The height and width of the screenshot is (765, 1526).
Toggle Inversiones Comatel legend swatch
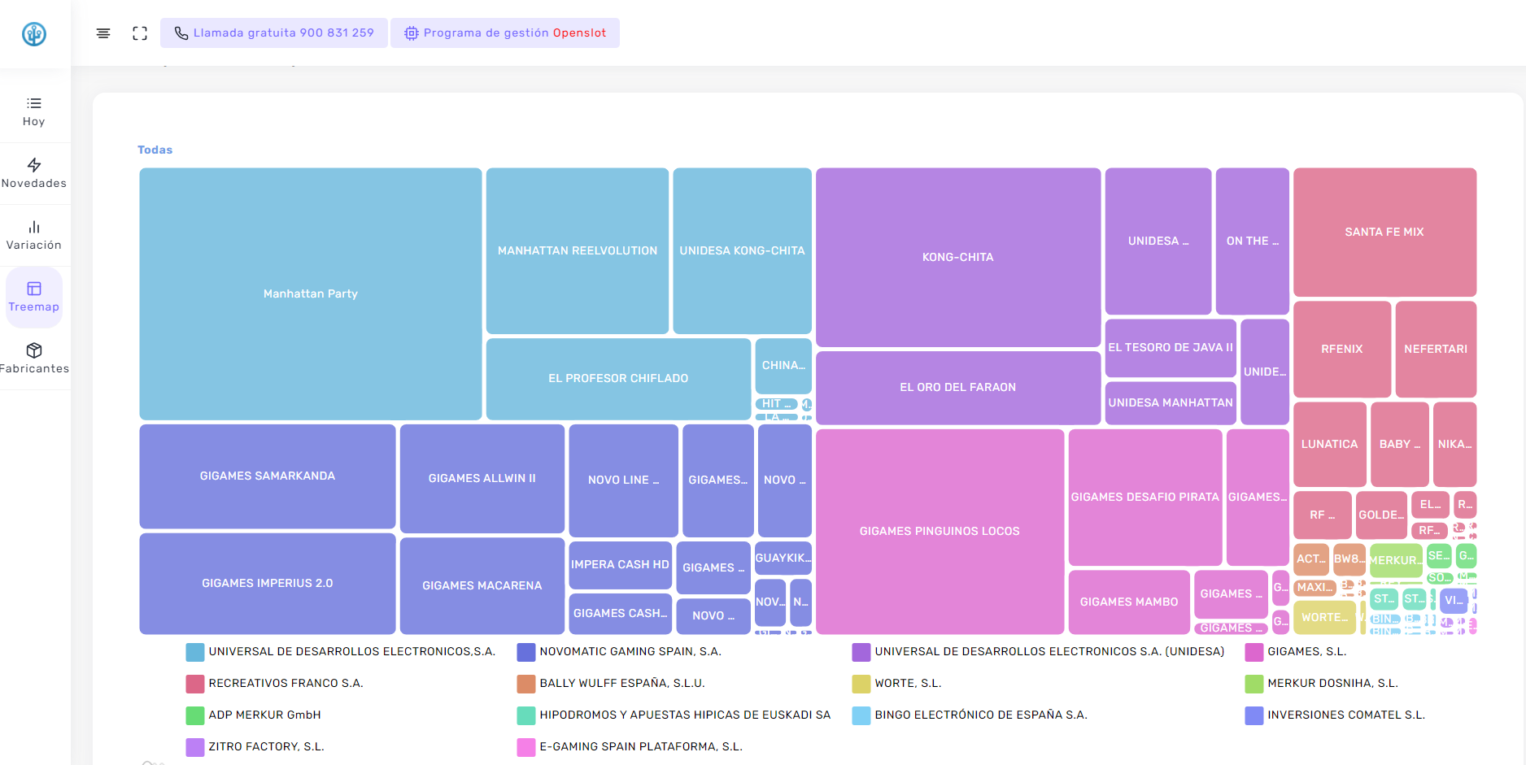[x=1254, y=715]
